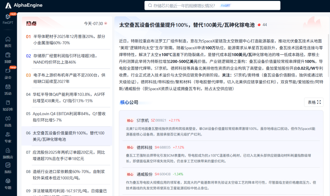Open 活动 calendar icon in sidebar
330x196 pixels.
tap(8, 87)
